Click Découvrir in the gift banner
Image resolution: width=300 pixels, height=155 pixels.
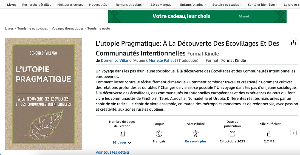(244, 16)
